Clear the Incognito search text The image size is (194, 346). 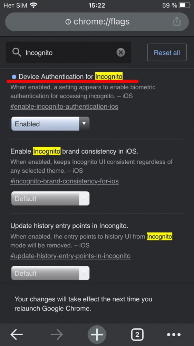(x=121, y=53)
